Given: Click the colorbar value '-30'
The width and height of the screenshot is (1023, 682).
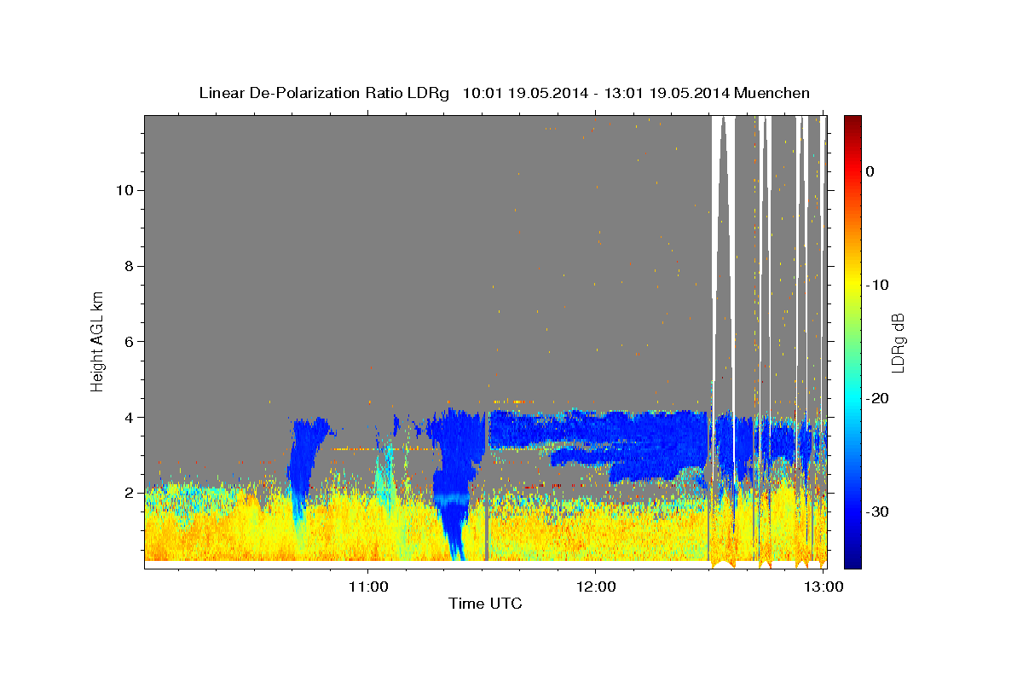Looking at the screenshot, I should 877,511.
